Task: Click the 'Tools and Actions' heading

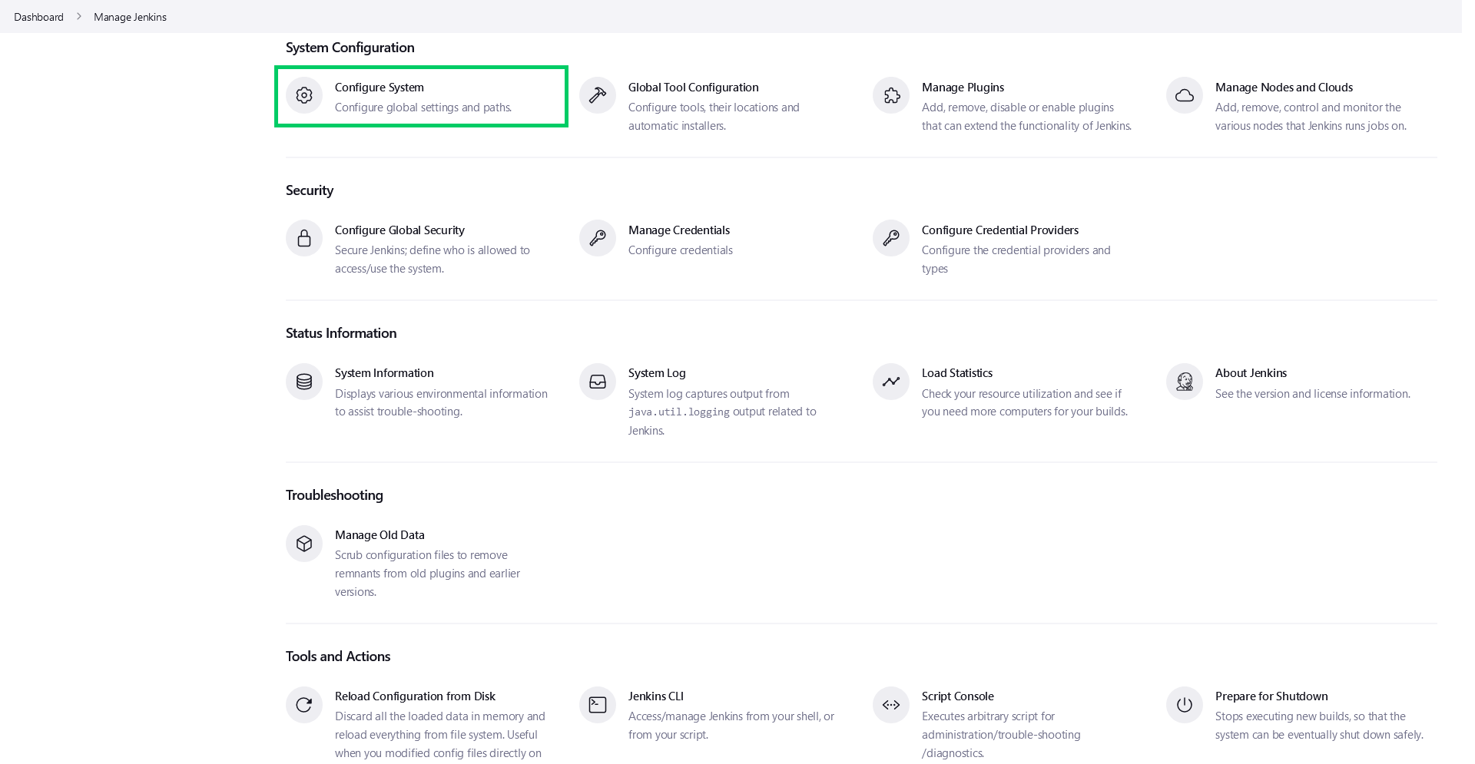Action: pos(338,657)
